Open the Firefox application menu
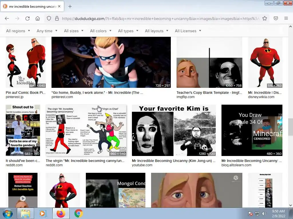Viewport: 293px width, 219px height. 286,19
